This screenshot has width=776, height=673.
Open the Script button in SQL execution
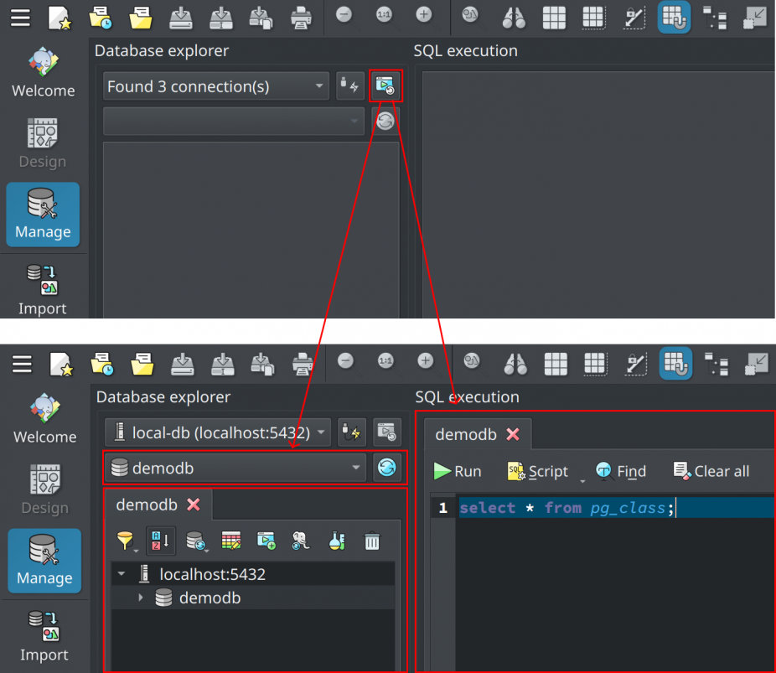537,471
